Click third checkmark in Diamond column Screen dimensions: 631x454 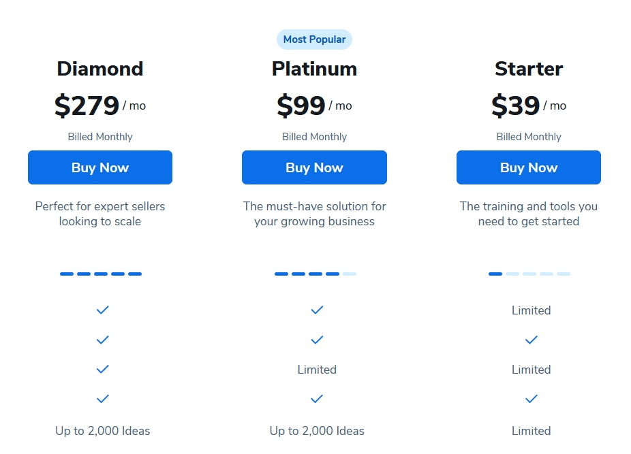click(x=103, y=369)
